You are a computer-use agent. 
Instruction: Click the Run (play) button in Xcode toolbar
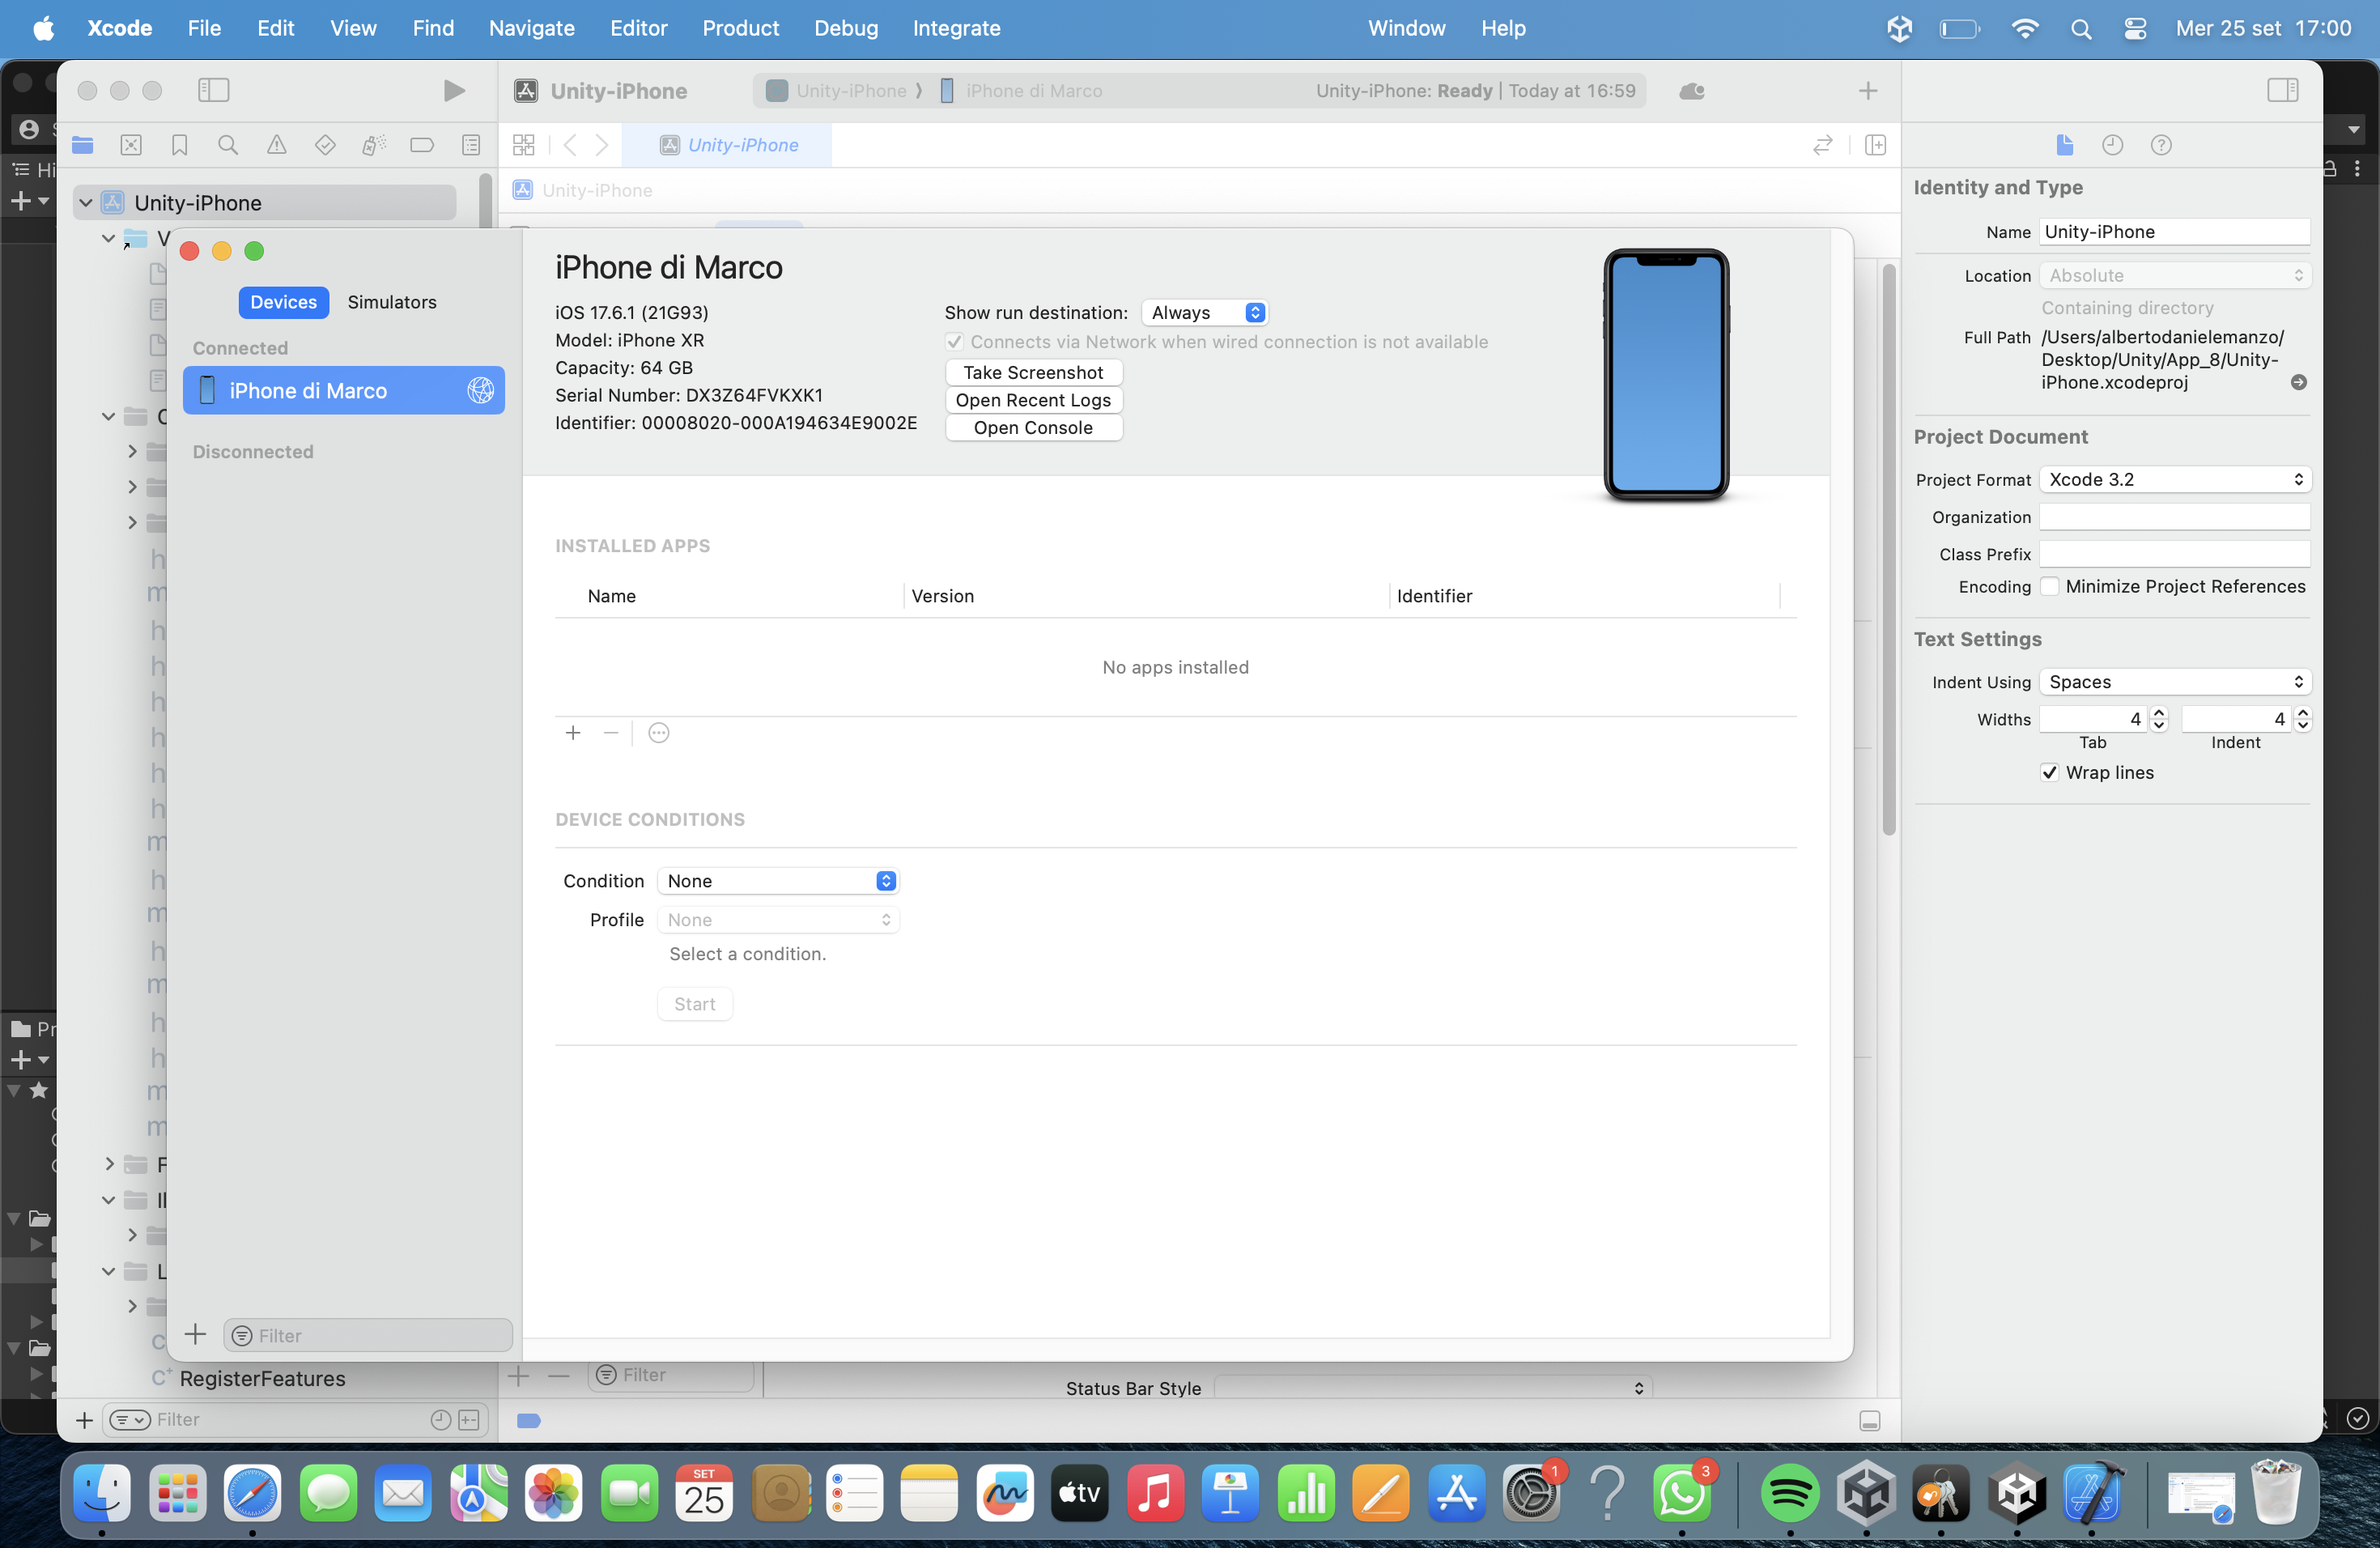click(454, 91)
